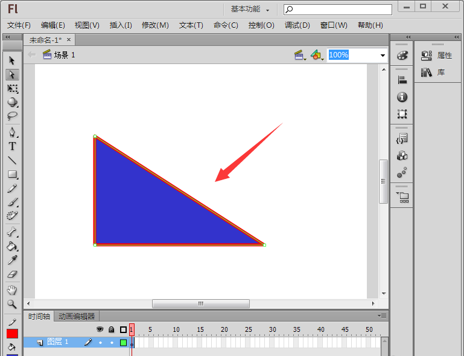Toggle green outline square of 图层 1
Screen dimensions: 464x356
pyautogui.click(x=124, y=343)
